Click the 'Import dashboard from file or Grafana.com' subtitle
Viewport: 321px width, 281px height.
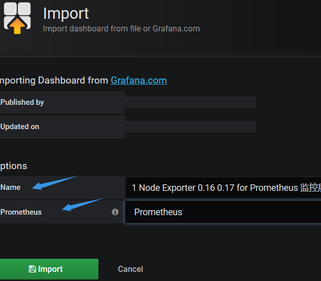(x=121, y=29)
